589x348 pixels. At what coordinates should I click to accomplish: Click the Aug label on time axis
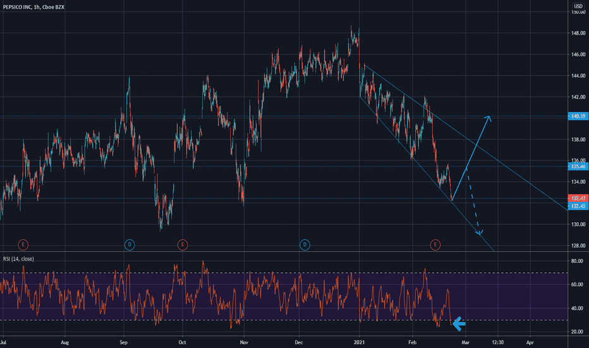65,342
